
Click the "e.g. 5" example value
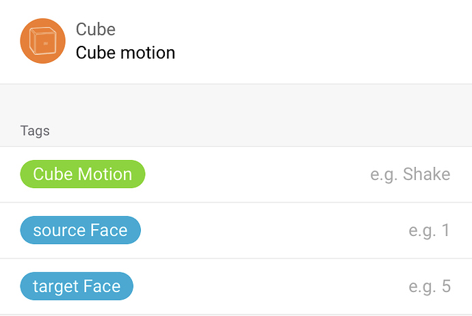pos(429,287)
